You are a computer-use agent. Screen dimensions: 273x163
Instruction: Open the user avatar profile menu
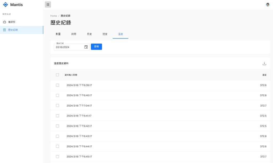click(267, 5)
